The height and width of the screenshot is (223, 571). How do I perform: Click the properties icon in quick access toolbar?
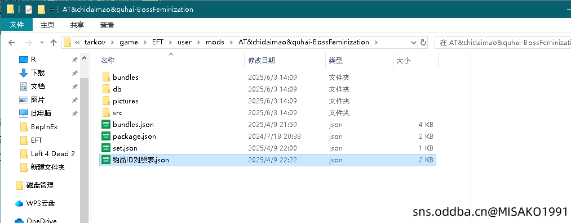29,10
